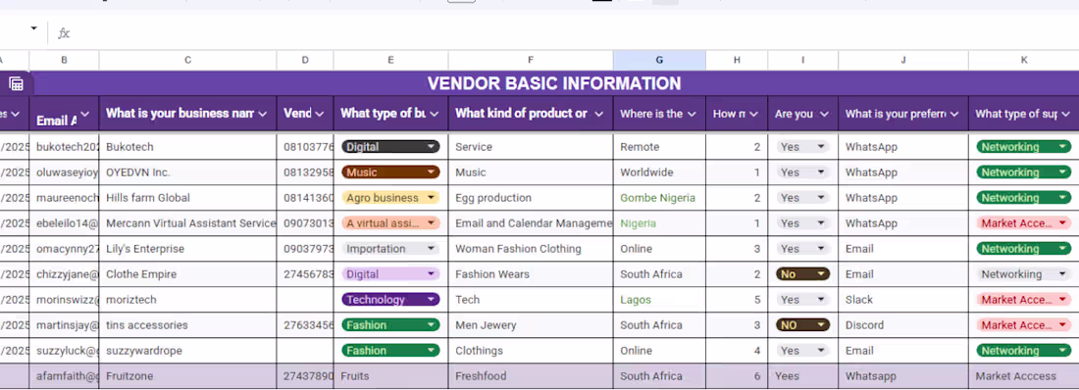The image size is (1079, 390).
Task: Select column C header
Action: (x=188, y=61)
